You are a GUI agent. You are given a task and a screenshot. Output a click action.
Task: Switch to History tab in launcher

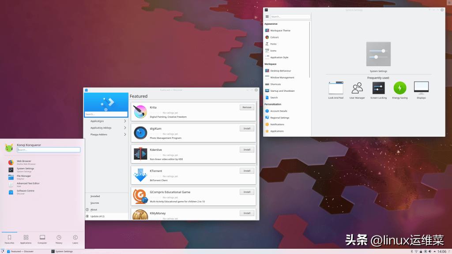point(59,239)
